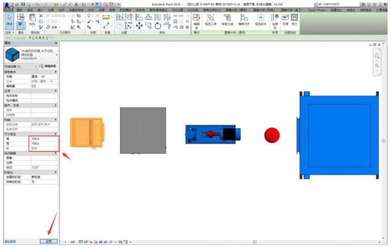Collapse the 标识数据 section in properties
Image resolution: width=391 pixels, height=249 pixels.
(x=56, y=153)
